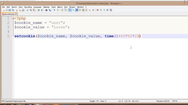Open the Tools menu

53,7
